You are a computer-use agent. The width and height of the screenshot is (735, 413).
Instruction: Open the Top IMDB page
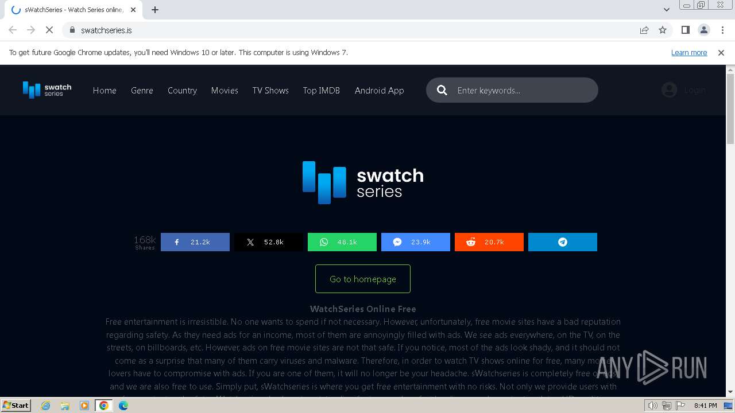pos(322,90)
